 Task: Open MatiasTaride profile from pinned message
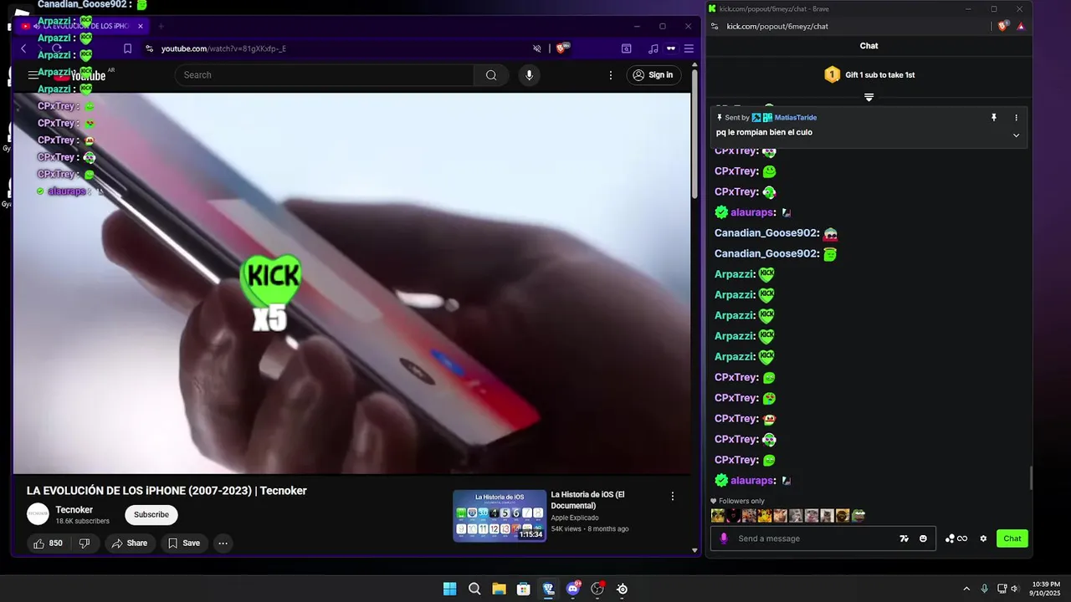click(796, 118)
